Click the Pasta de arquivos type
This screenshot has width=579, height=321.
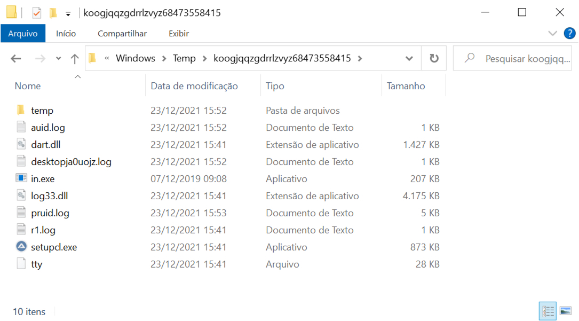pos(303,111)
